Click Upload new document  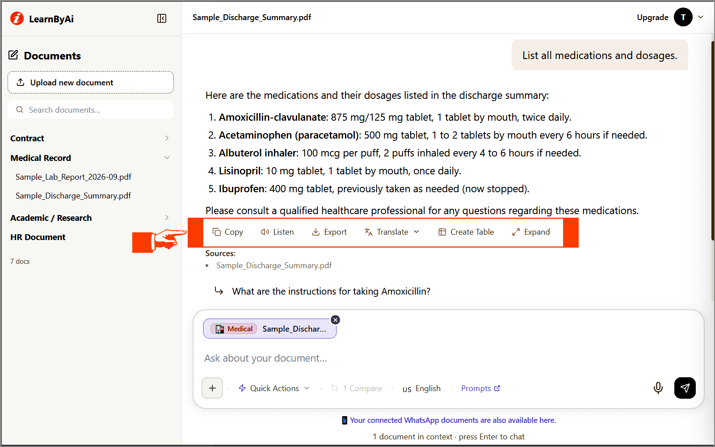91,82
